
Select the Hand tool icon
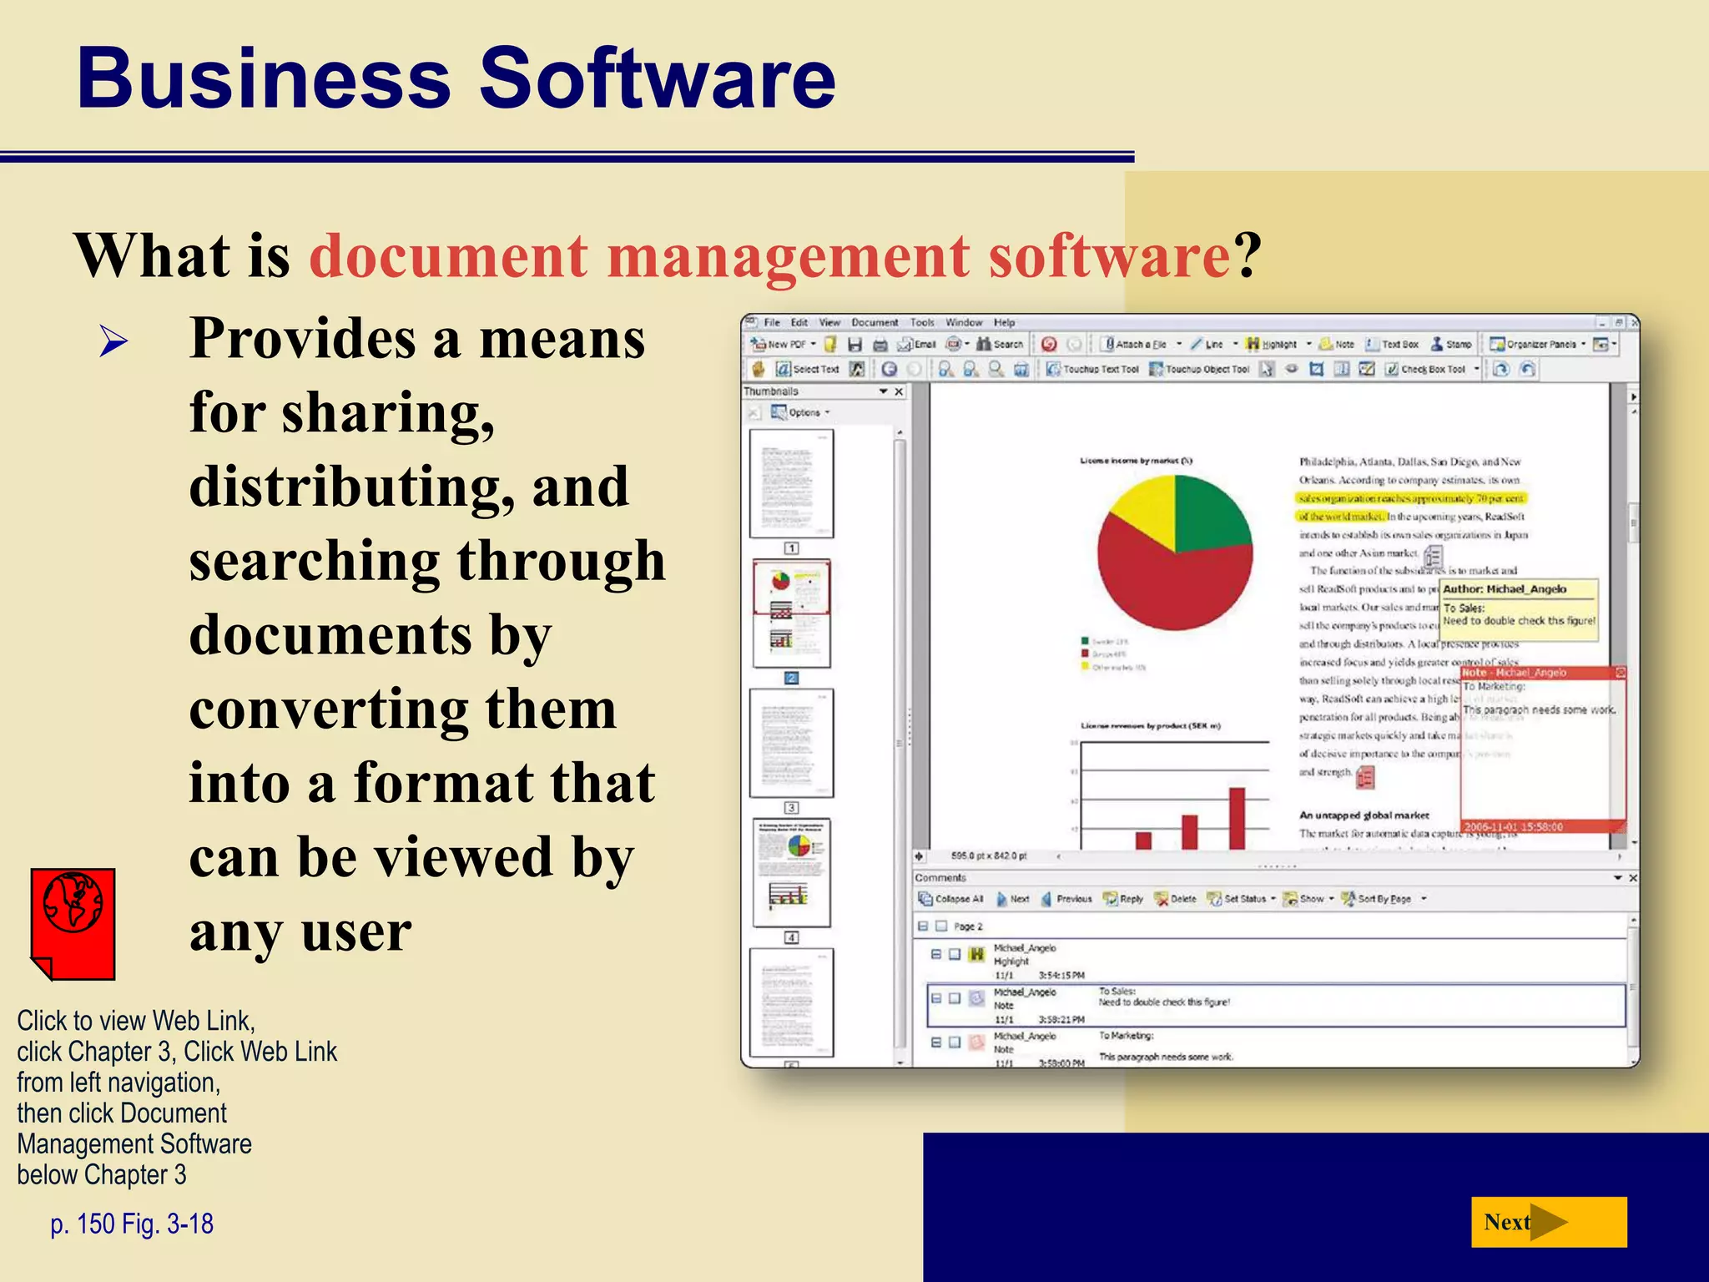758,369
